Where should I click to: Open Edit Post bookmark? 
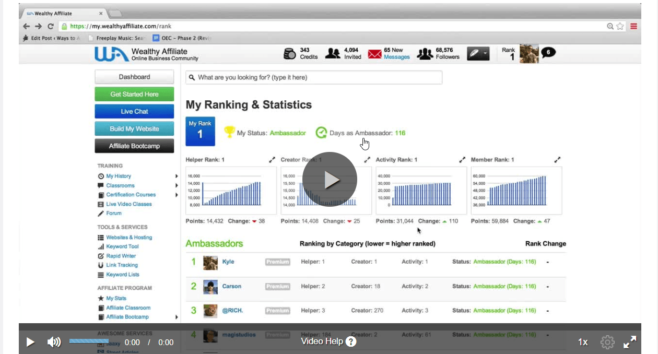(52, 38)
